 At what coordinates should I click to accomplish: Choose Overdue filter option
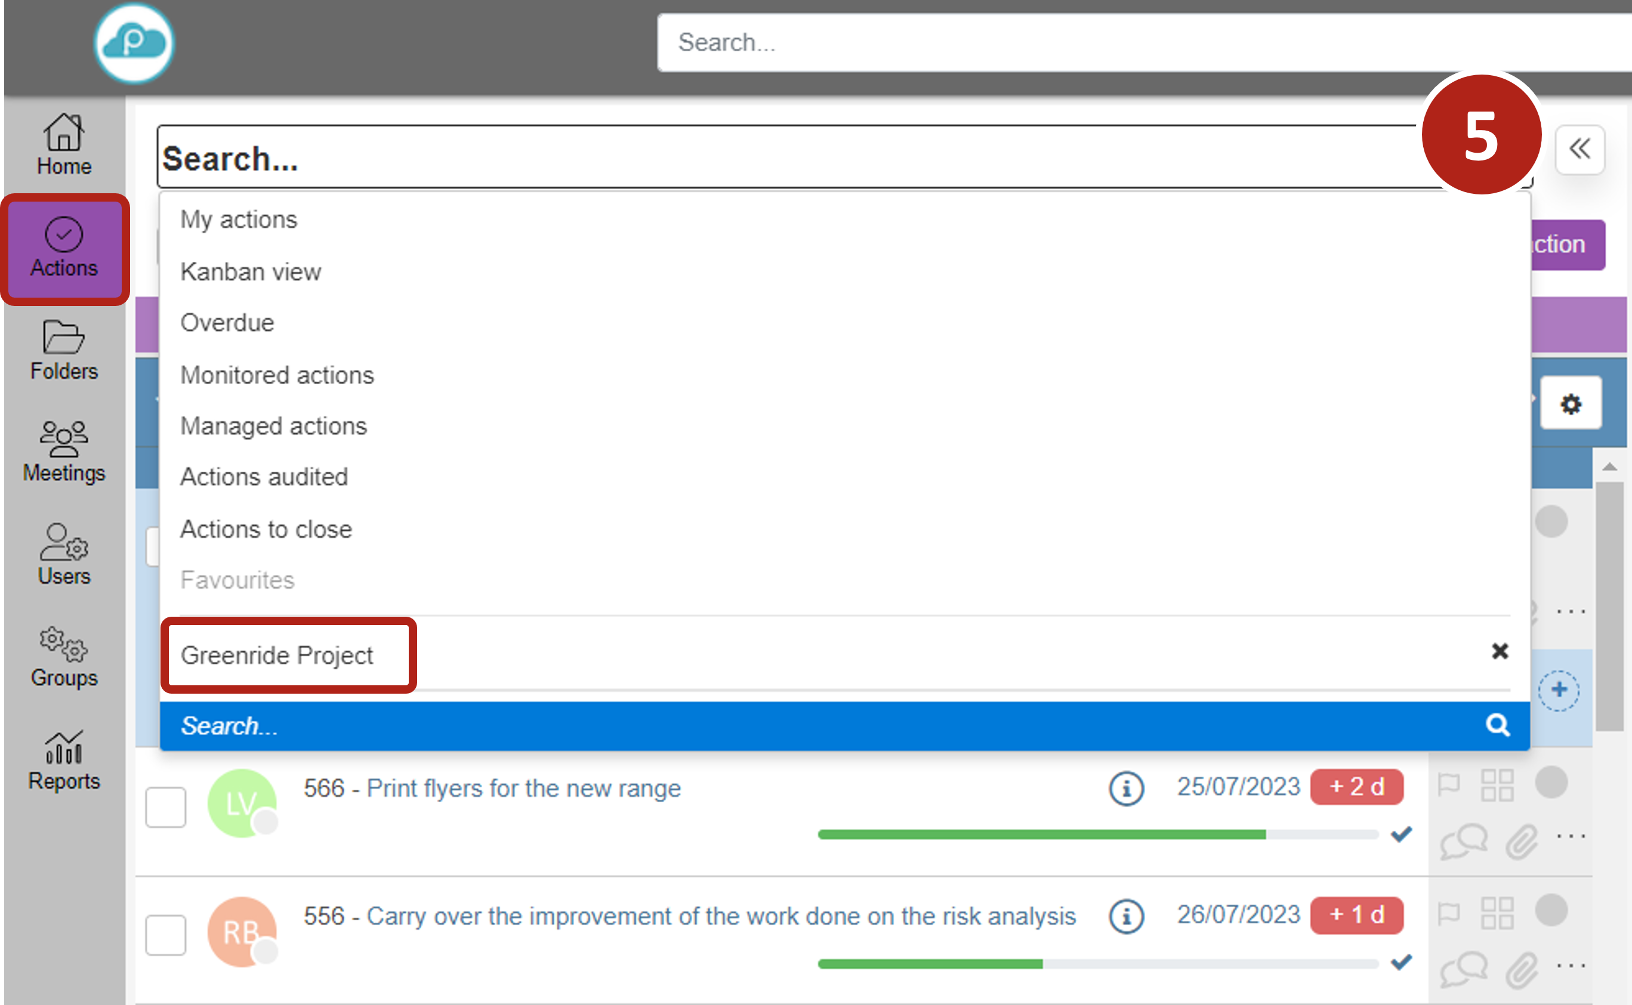click(x=227, y=322)
